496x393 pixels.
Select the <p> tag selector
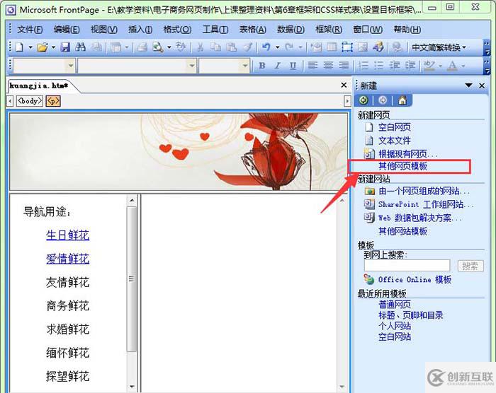(x=53, y=101)
